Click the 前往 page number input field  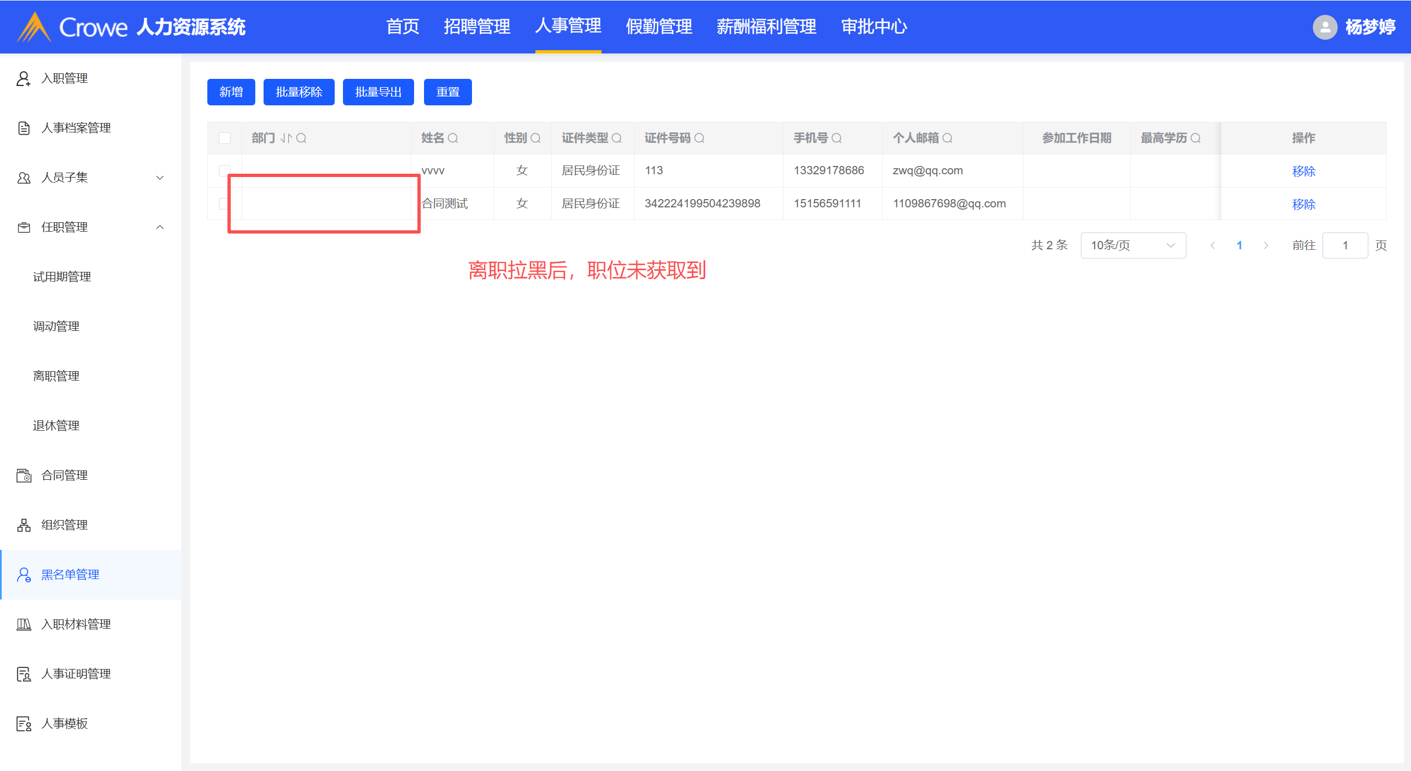[x=1344, y=245]
